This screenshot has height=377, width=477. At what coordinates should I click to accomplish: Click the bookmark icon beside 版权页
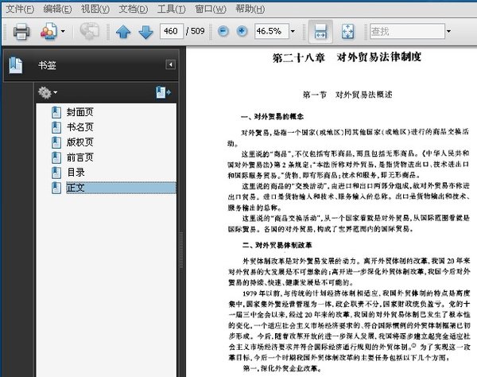pyautogui.click(x=56, y=142)
